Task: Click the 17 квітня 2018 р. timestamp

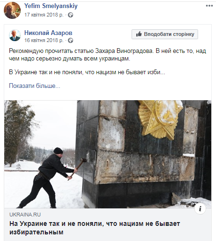Action: click(44, 15)
